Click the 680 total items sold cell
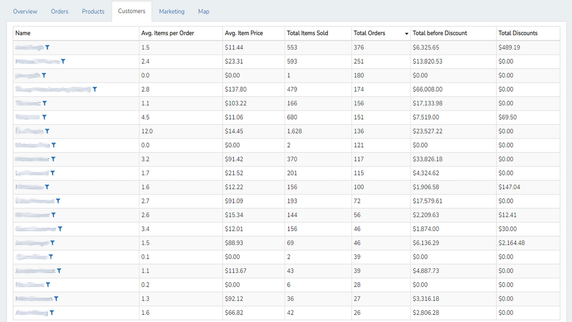 pos(318,117)
